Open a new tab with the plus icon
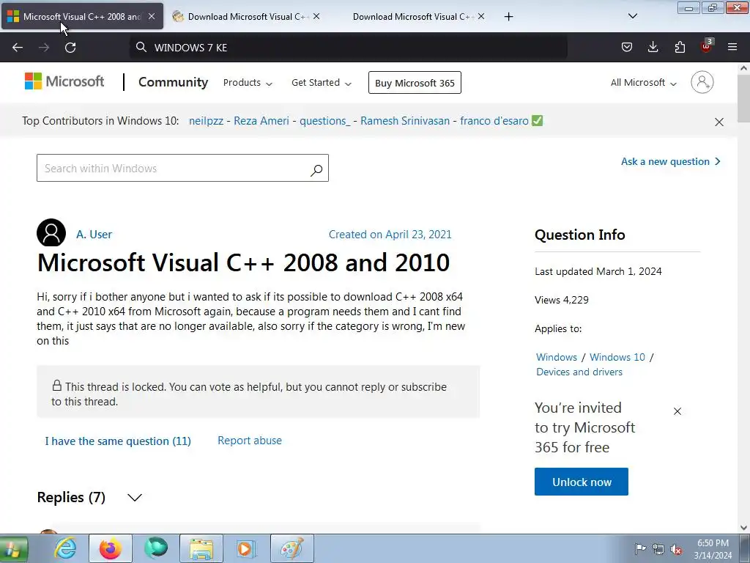This screenshot has width=750, height=563. [508, 17]
